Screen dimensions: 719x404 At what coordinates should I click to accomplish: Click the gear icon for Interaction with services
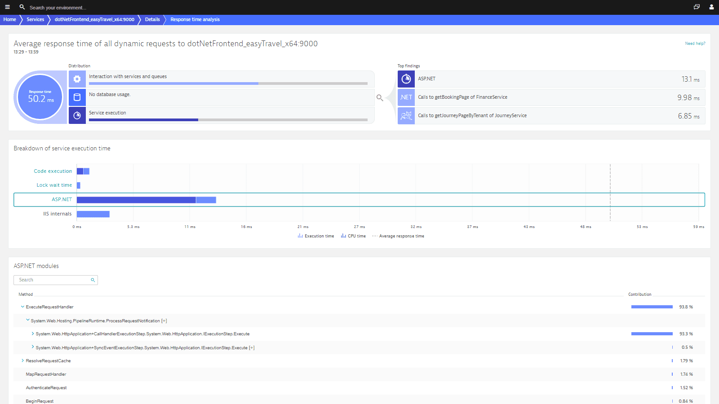pyautogui.click(x=77, y=79)
